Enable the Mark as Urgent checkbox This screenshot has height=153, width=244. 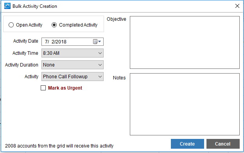(x=43, y=88)
